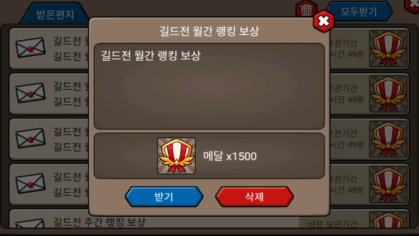Click the trash can icon at top
419x236 pixels.
click(306, 9)
